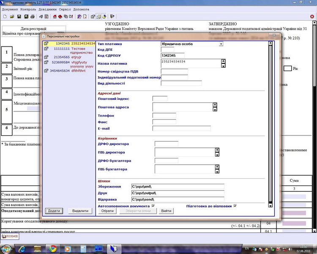Click the settings dialog vertical scrollbar
This screenshot has height=254, width=317.
coord(271,123)
